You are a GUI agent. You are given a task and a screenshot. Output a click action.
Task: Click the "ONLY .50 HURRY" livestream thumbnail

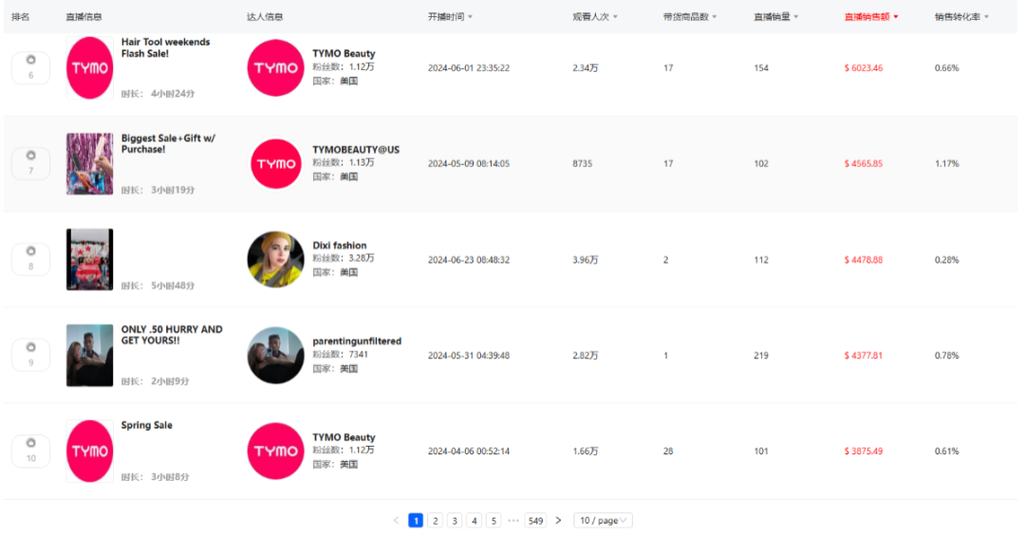[x=89, y=356]
